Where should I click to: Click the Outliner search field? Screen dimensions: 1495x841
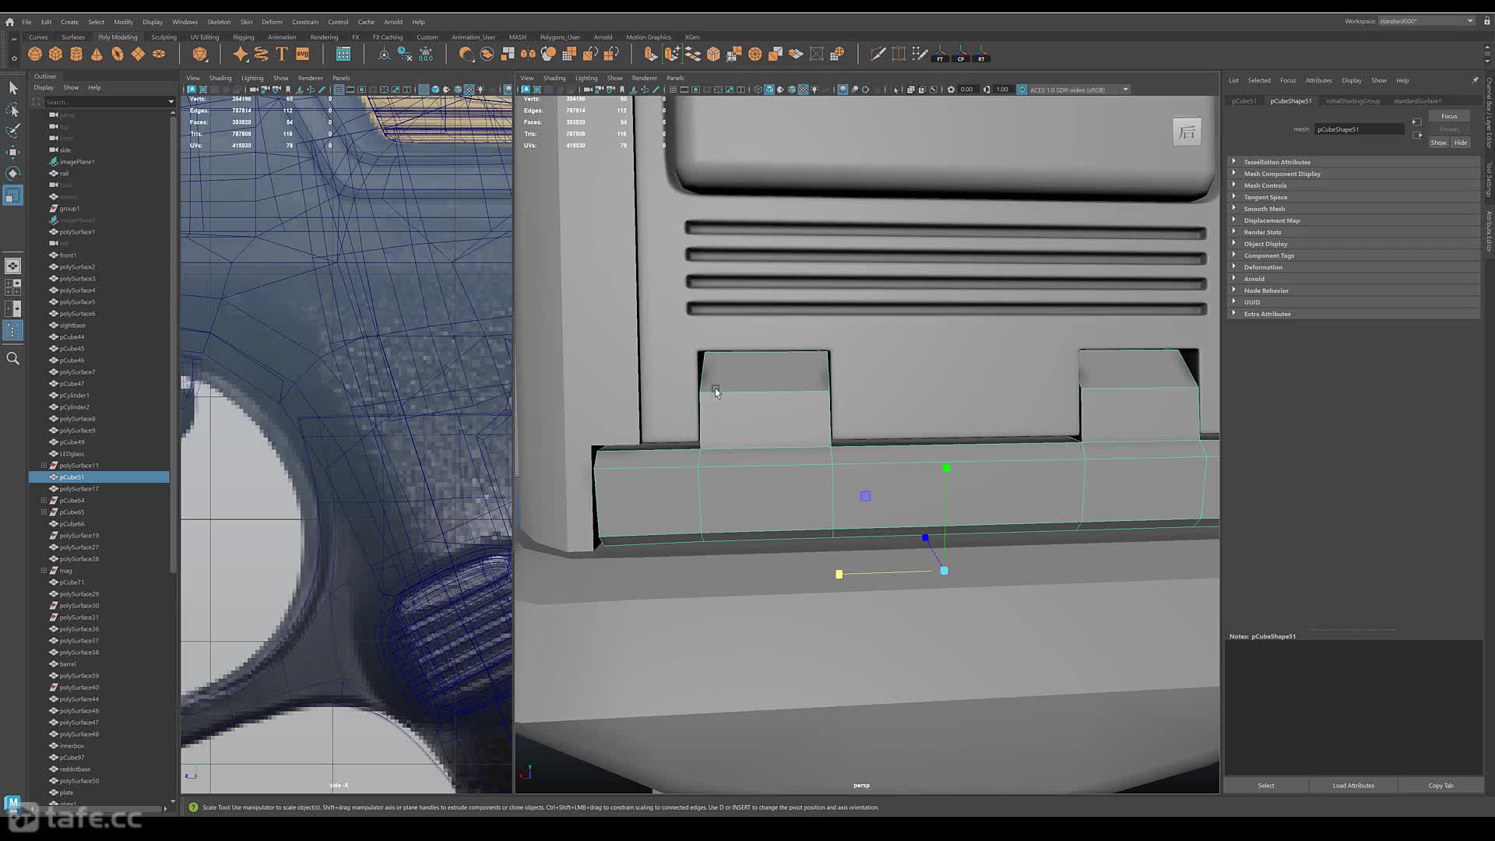click(106, 102)
